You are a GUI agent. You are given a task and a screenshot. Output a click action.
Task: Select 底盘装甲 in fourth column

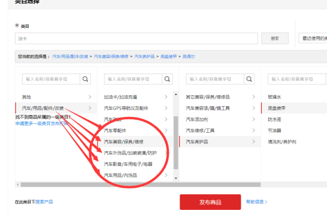click(x=294, y=108)
